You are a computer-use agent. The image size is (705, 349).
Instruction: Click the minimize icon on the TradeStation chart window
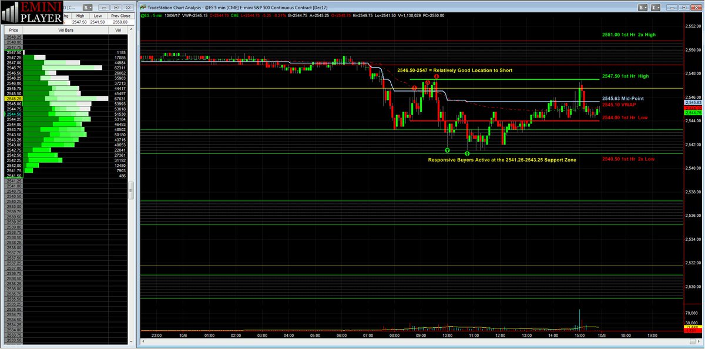[672, 7]
